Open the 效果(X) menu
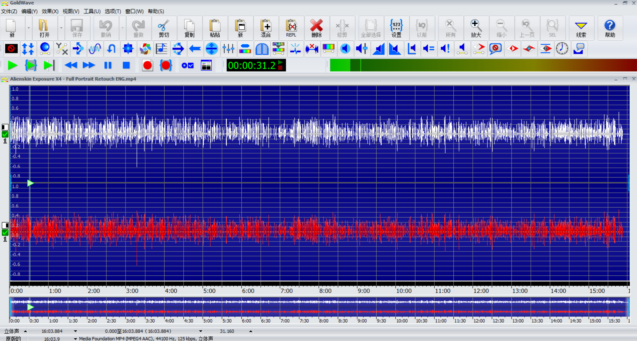Image resolution: width=637 pixels, height=341 pixels. [50, 11]
